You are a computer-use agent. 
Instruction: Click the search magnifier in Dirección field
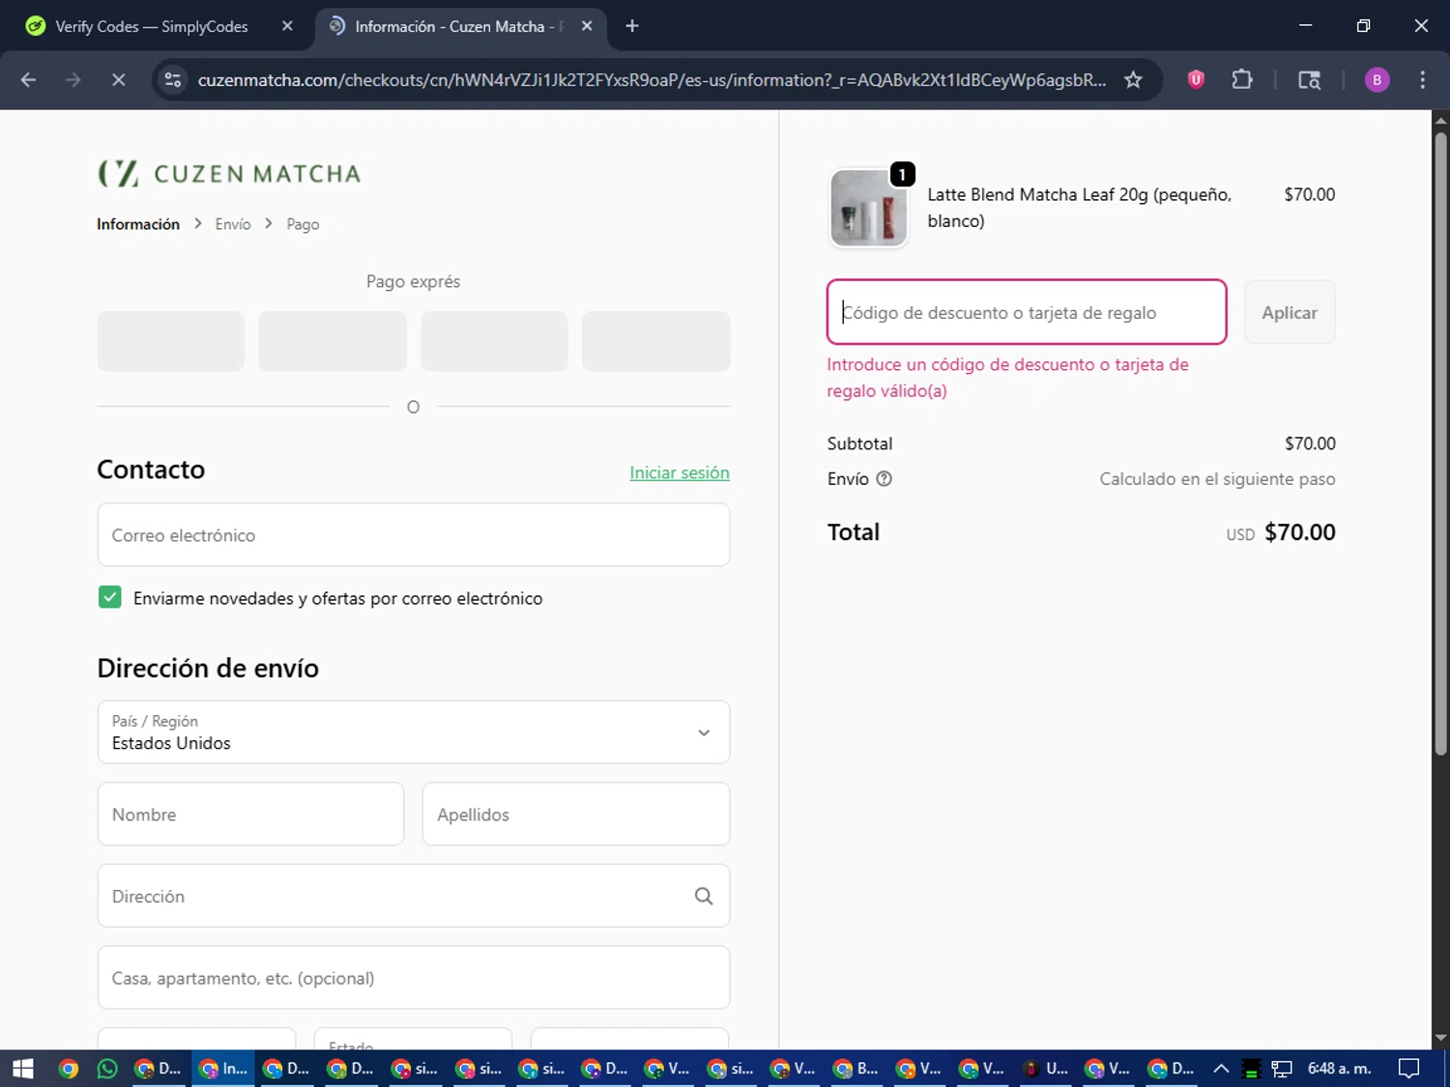704,896
